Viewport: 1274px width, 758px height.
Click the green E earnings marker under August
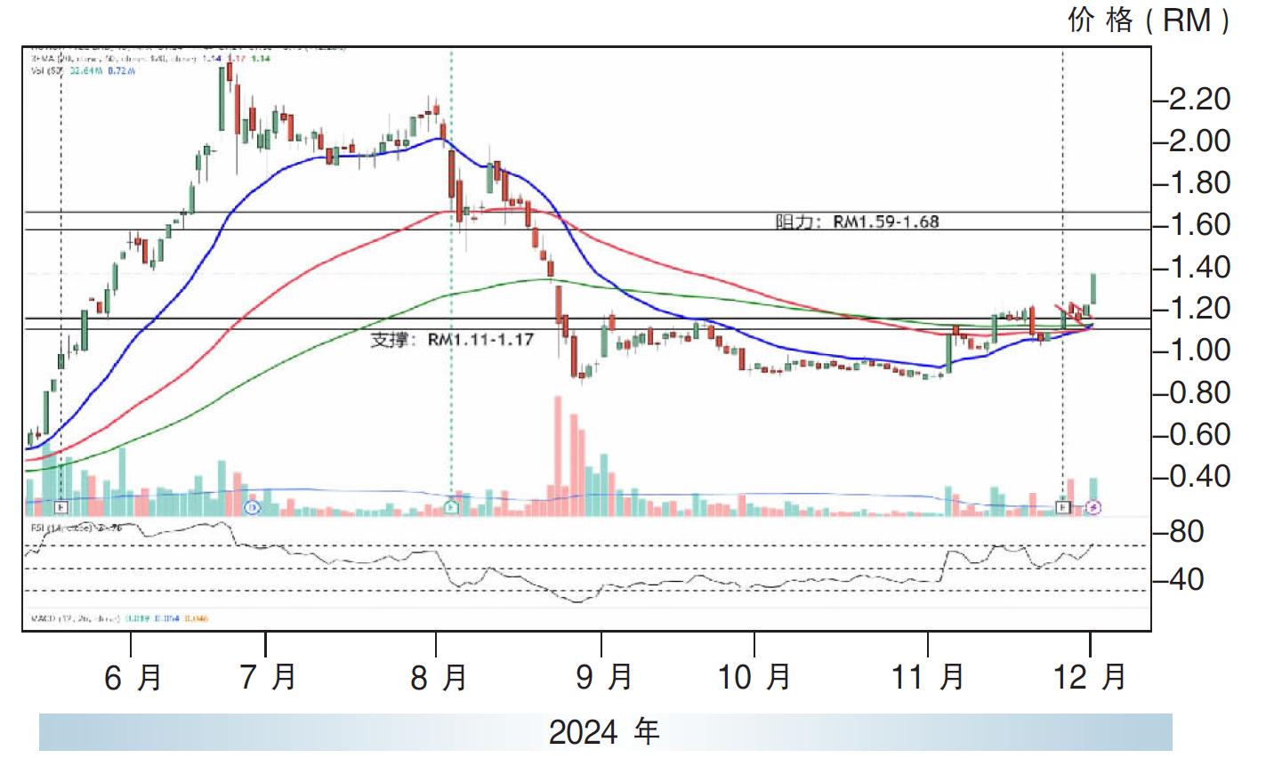[x=451, y=507]
